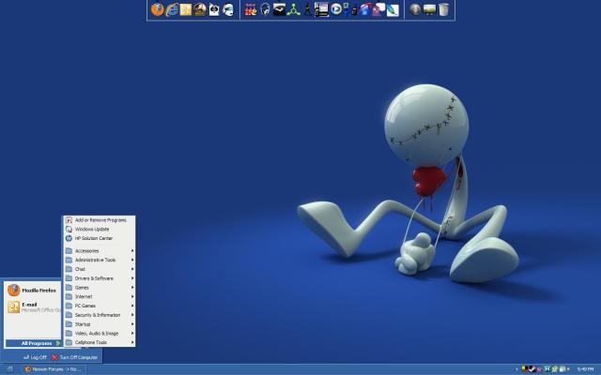
Task: Launch Windows Media Player from dock
Action: coord(336,9)
